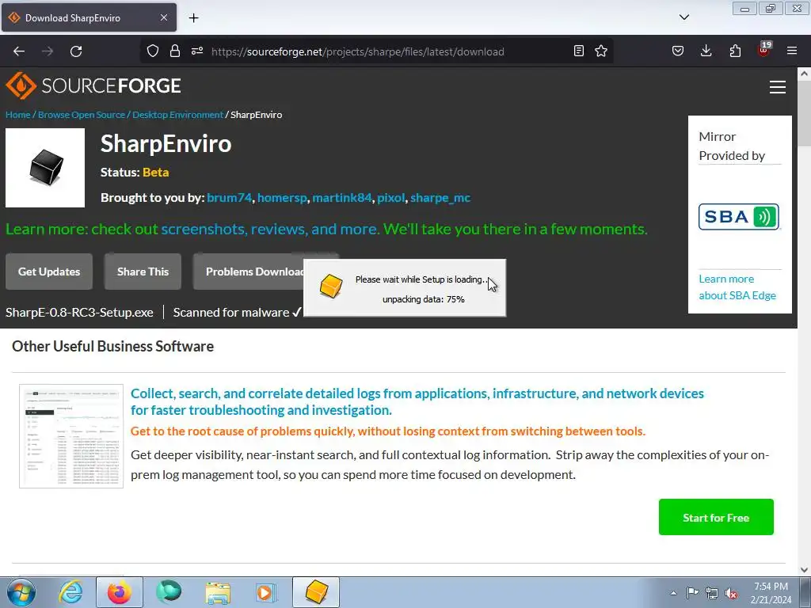Click the Share This button

pos(143,272)
